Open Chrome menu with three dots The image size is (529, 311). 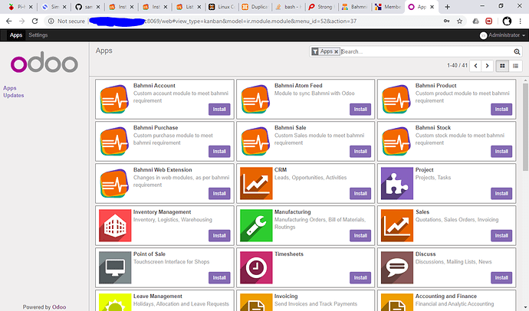tap(521, 21)
